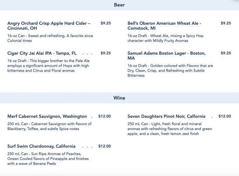Click the Seven Daughters $12.00 price
Viewport: 239px width, 176px height.
[225, 116]
